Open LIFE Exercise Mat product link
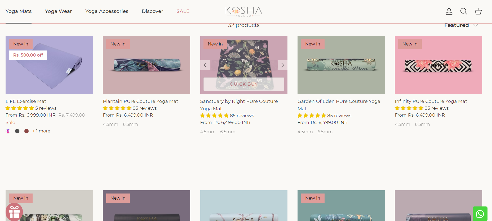Screen dimensions: 492x221 [26, 101]
